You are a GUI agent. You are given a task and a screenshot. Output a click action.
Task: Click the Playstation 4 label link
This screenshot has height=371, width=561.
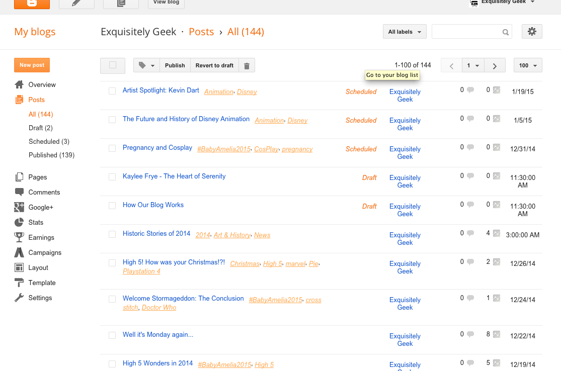click(141, 271)
